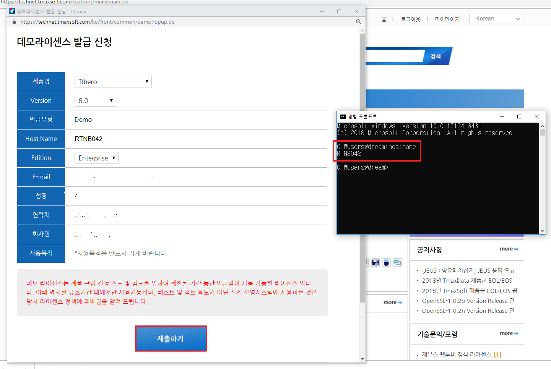Image resolution: width=551 pixels, height=369 pixels.
Task: Click the 발급유형 value Demo
Action: tap(83, 120)
